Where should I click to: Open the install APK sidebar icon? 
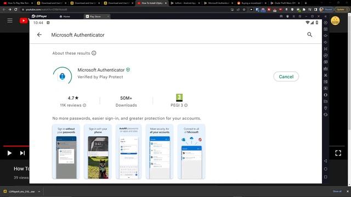coord(326,68)
